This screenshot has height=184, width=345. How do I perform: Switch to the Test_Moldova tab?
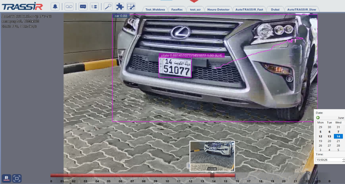point(155,9)
